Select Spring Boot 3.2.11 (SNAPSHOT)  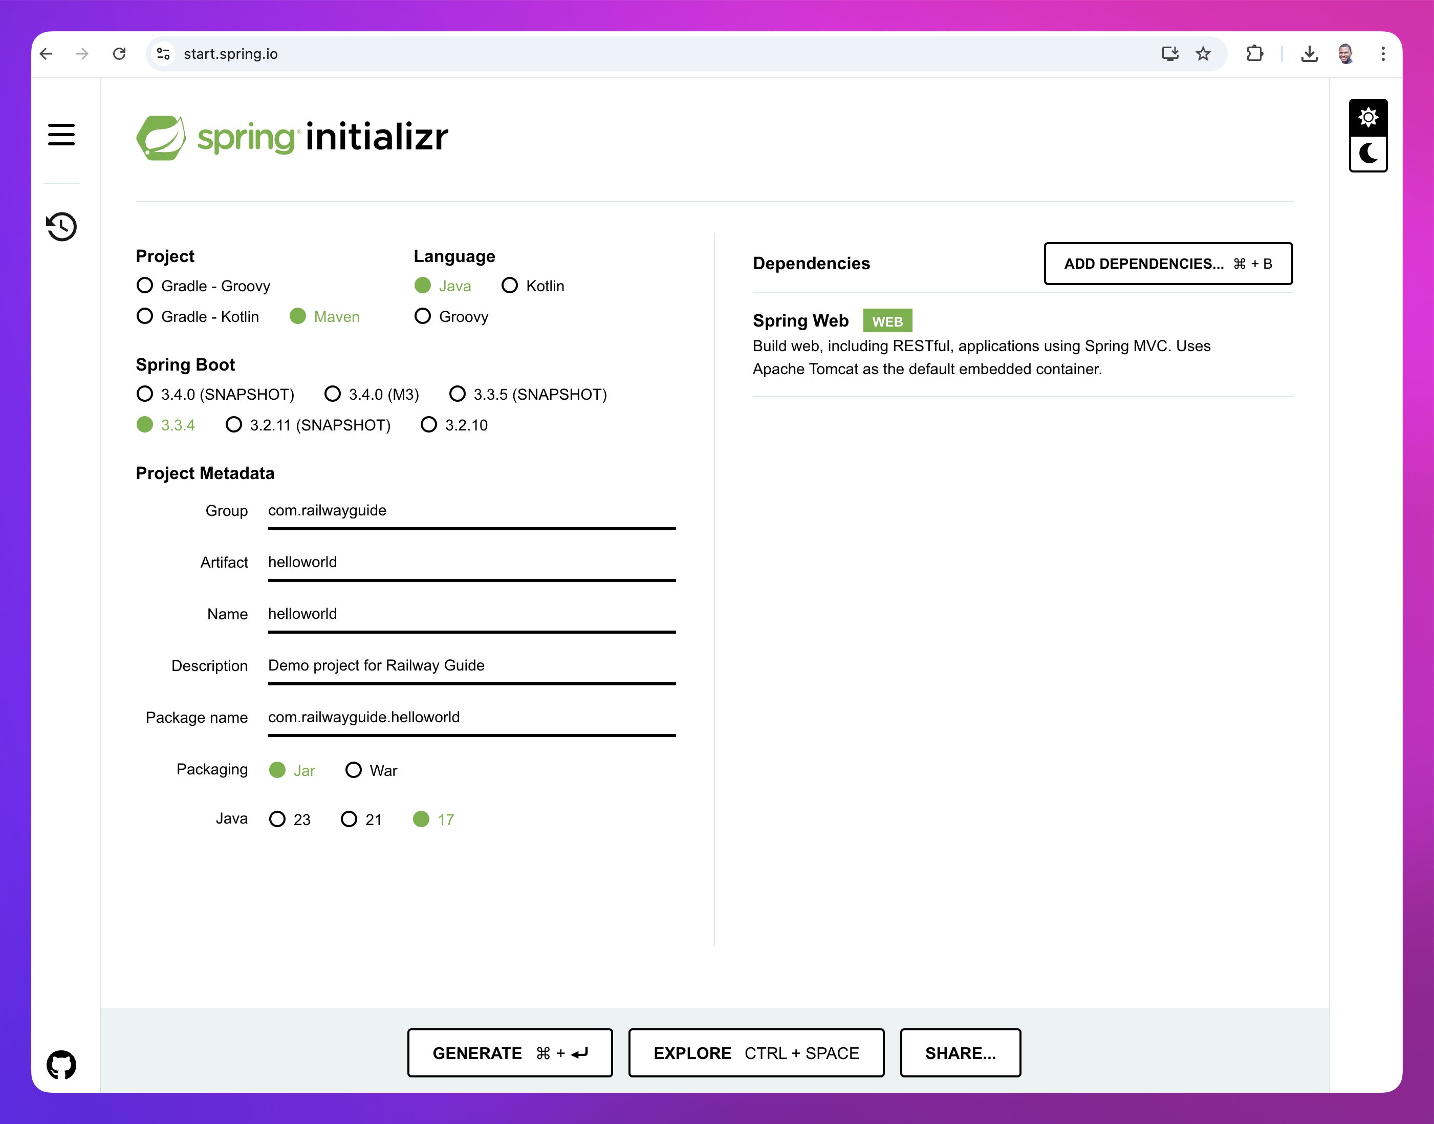[308, 425]
